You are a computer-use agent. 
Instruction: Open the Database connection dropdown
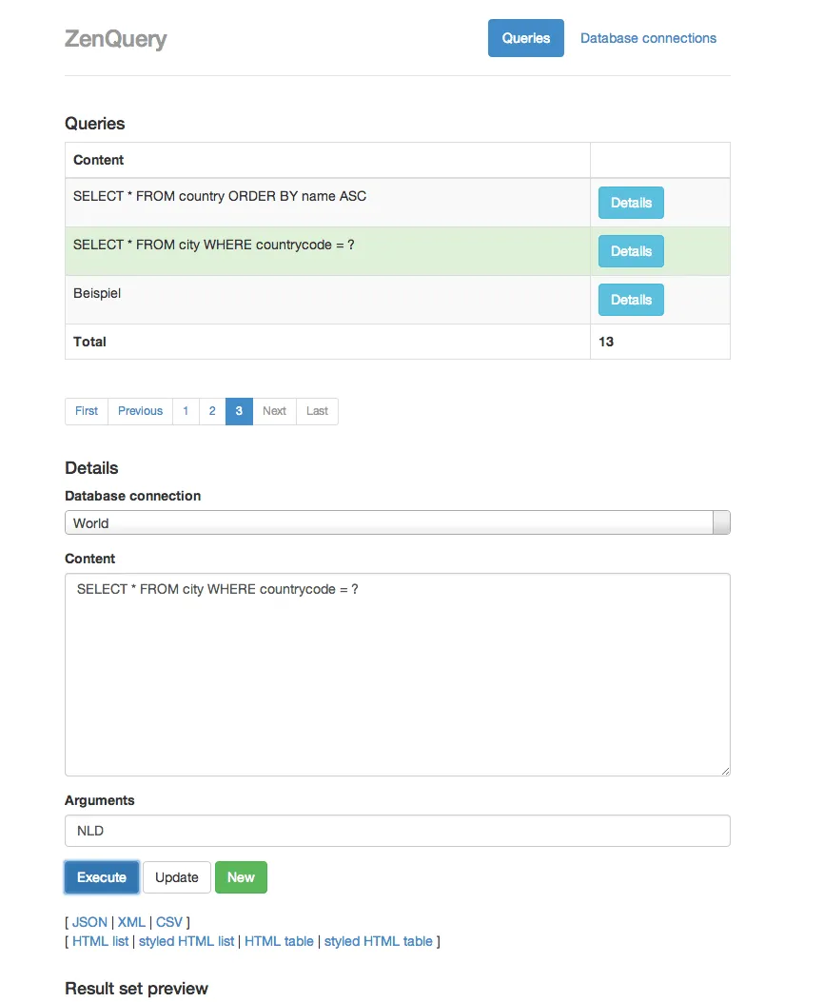[x=397, y=523]
